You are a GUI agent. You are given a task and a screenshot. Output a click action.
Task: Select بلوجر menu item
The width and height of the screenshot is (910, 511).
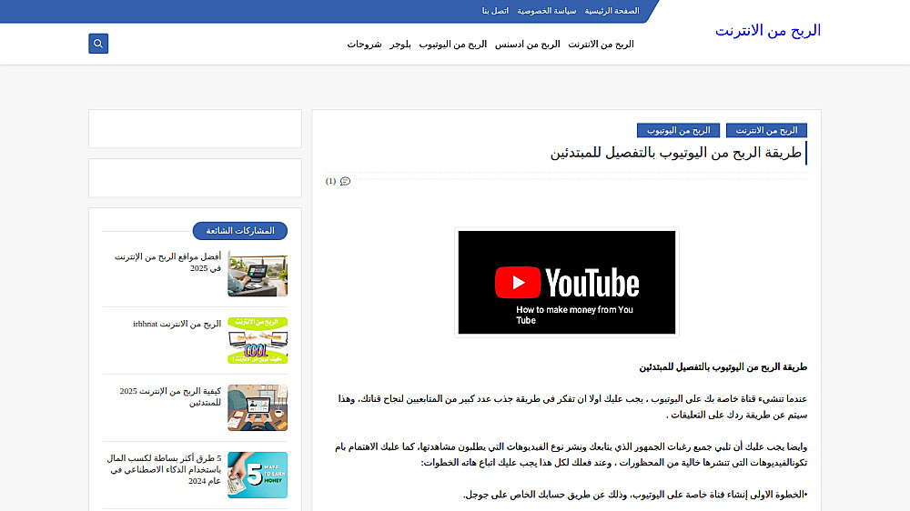[x=400, y=45]
